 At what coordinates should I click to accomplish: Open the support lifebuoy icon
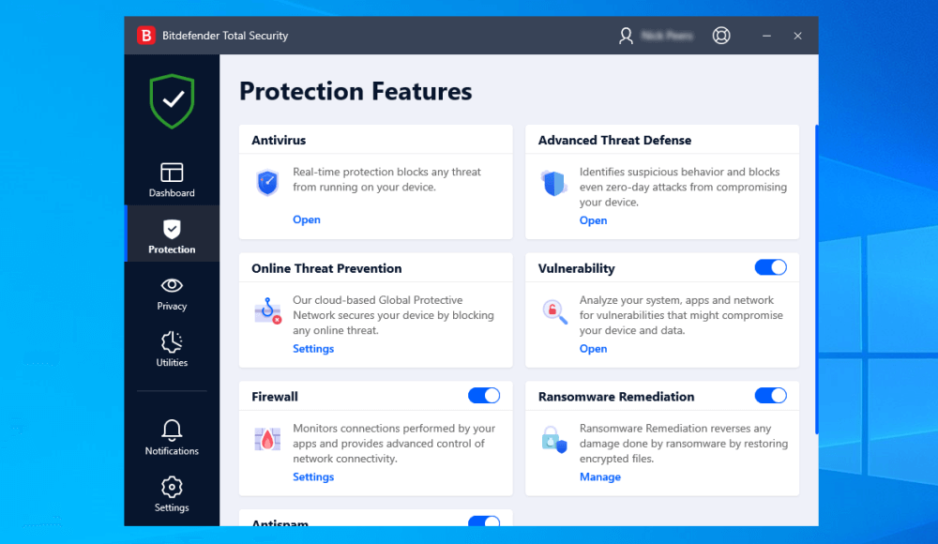[720, 36]
